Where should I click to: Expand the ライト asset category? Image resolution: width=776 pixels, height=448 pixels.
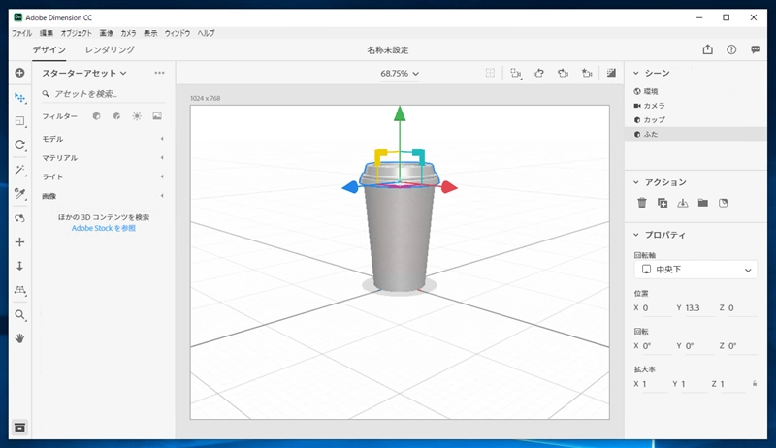103,177
